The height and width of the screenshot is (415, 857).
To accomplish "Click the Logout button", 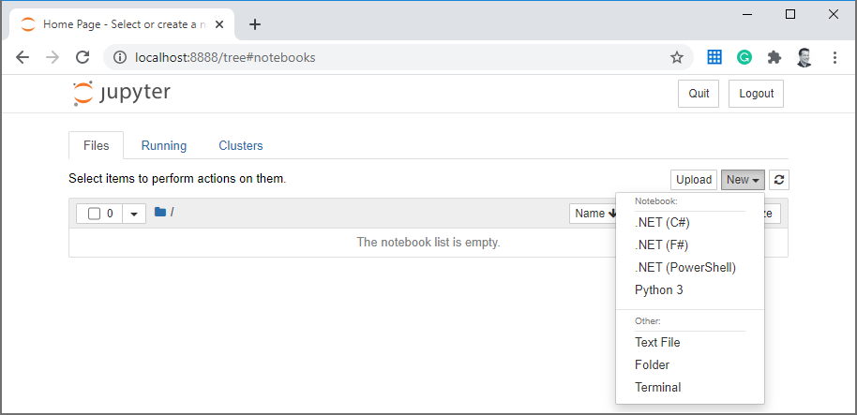I will tap(756, 94).
